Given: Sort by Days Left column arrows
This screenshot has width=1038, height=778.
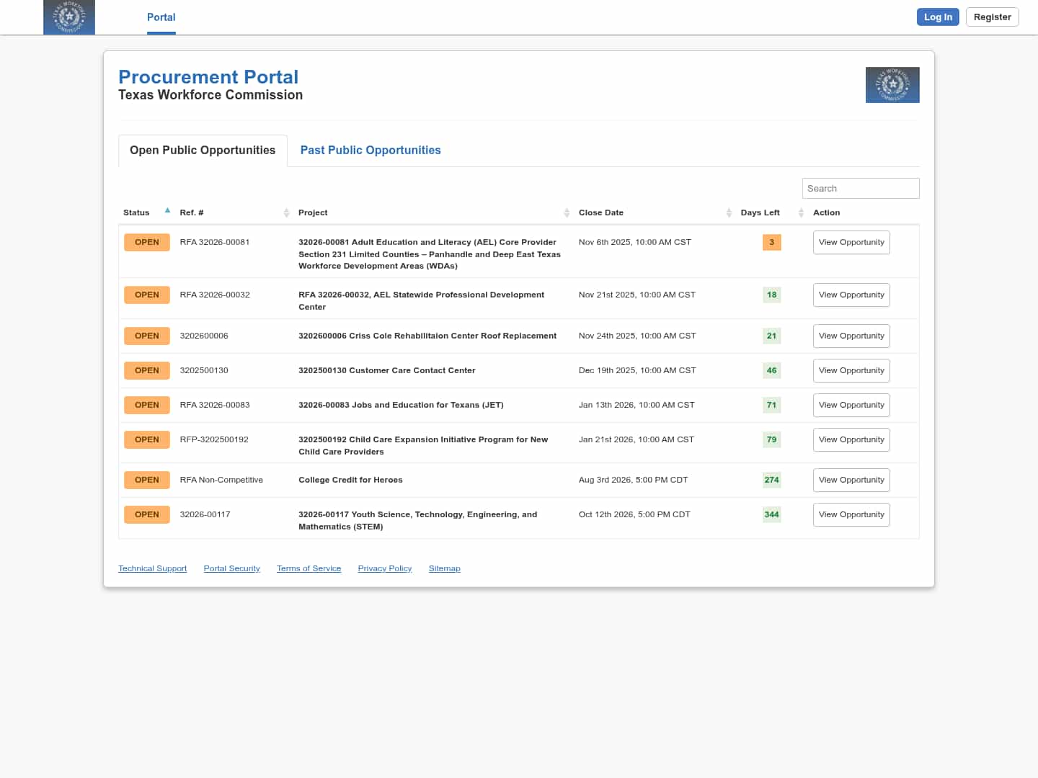Looking at the screenshot, I should click(x=801, y=213).
